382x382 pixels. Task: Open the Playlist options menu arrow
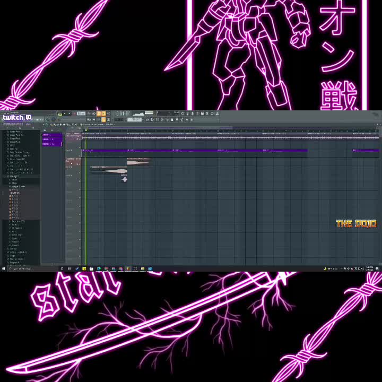pyautogui.click(x=44, y=125)
